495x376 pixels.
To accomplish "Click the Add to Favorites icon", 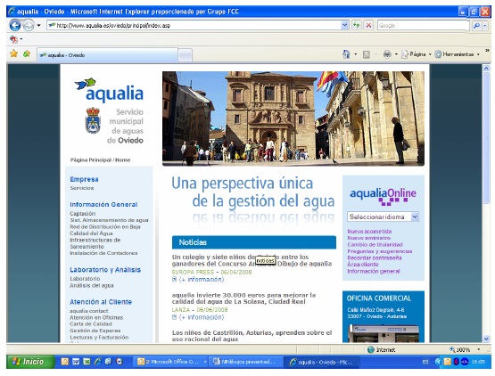I will click(x=27, y=53).
